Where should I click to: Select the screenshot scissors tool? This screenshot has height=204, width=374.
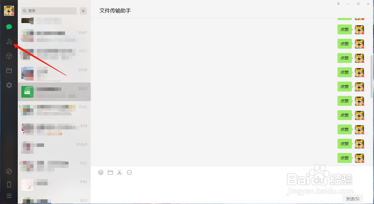[120, 172]
